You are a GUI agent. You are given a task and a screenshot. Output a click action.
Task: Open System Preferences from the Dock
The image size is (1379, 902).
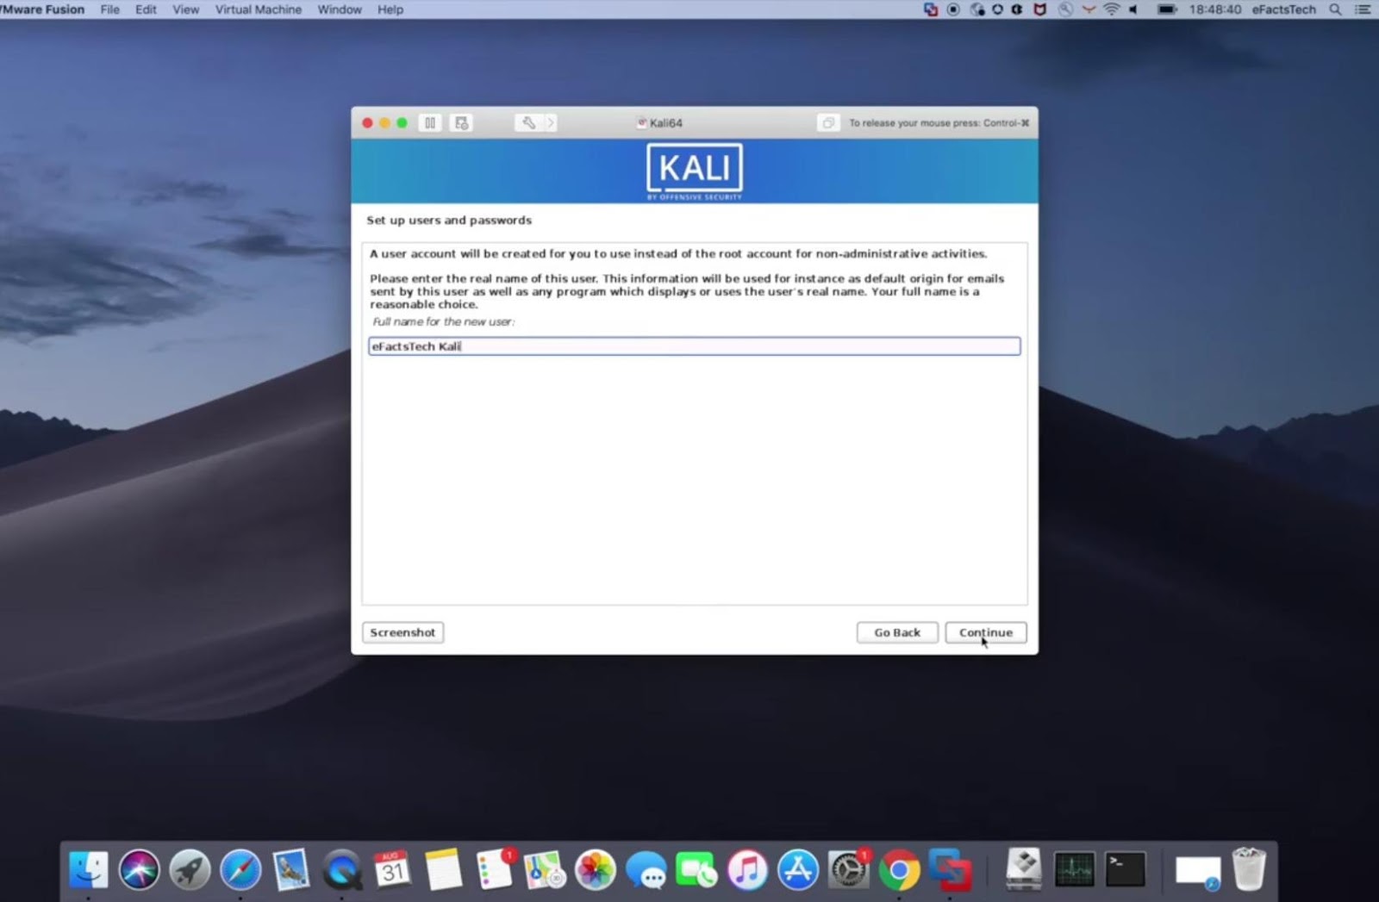coord(849,869)
